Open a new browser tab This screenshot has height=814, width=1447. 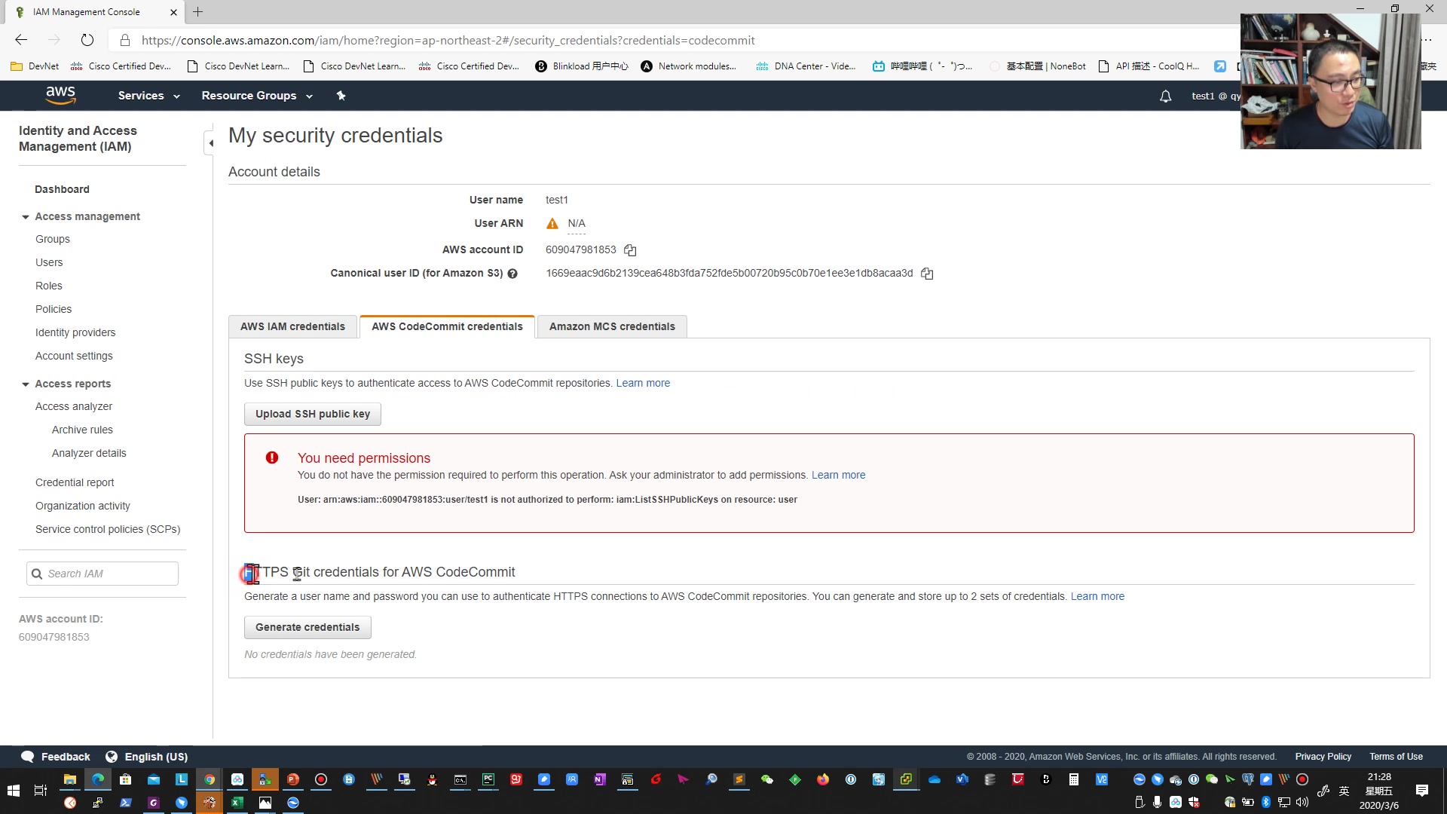[197, 12]
